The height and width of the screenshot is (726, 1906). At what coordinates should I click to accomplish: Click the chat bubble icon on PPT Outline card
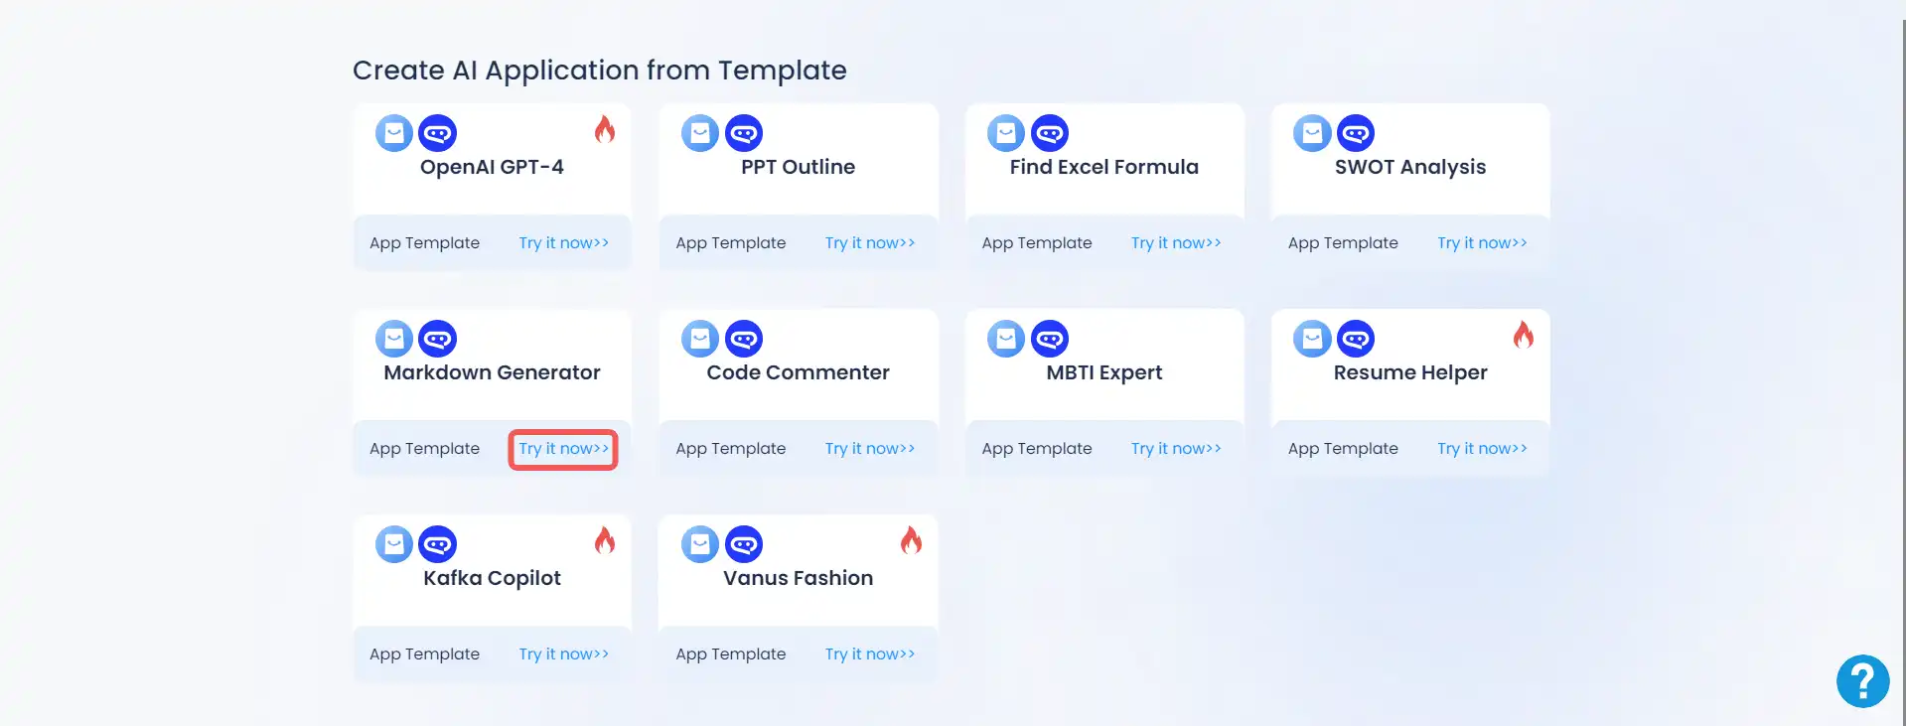coord(744,133)
